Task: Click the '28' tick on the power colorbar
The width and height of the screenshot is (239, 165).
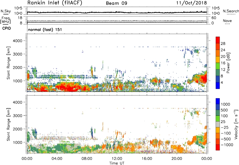Action: 223,43
